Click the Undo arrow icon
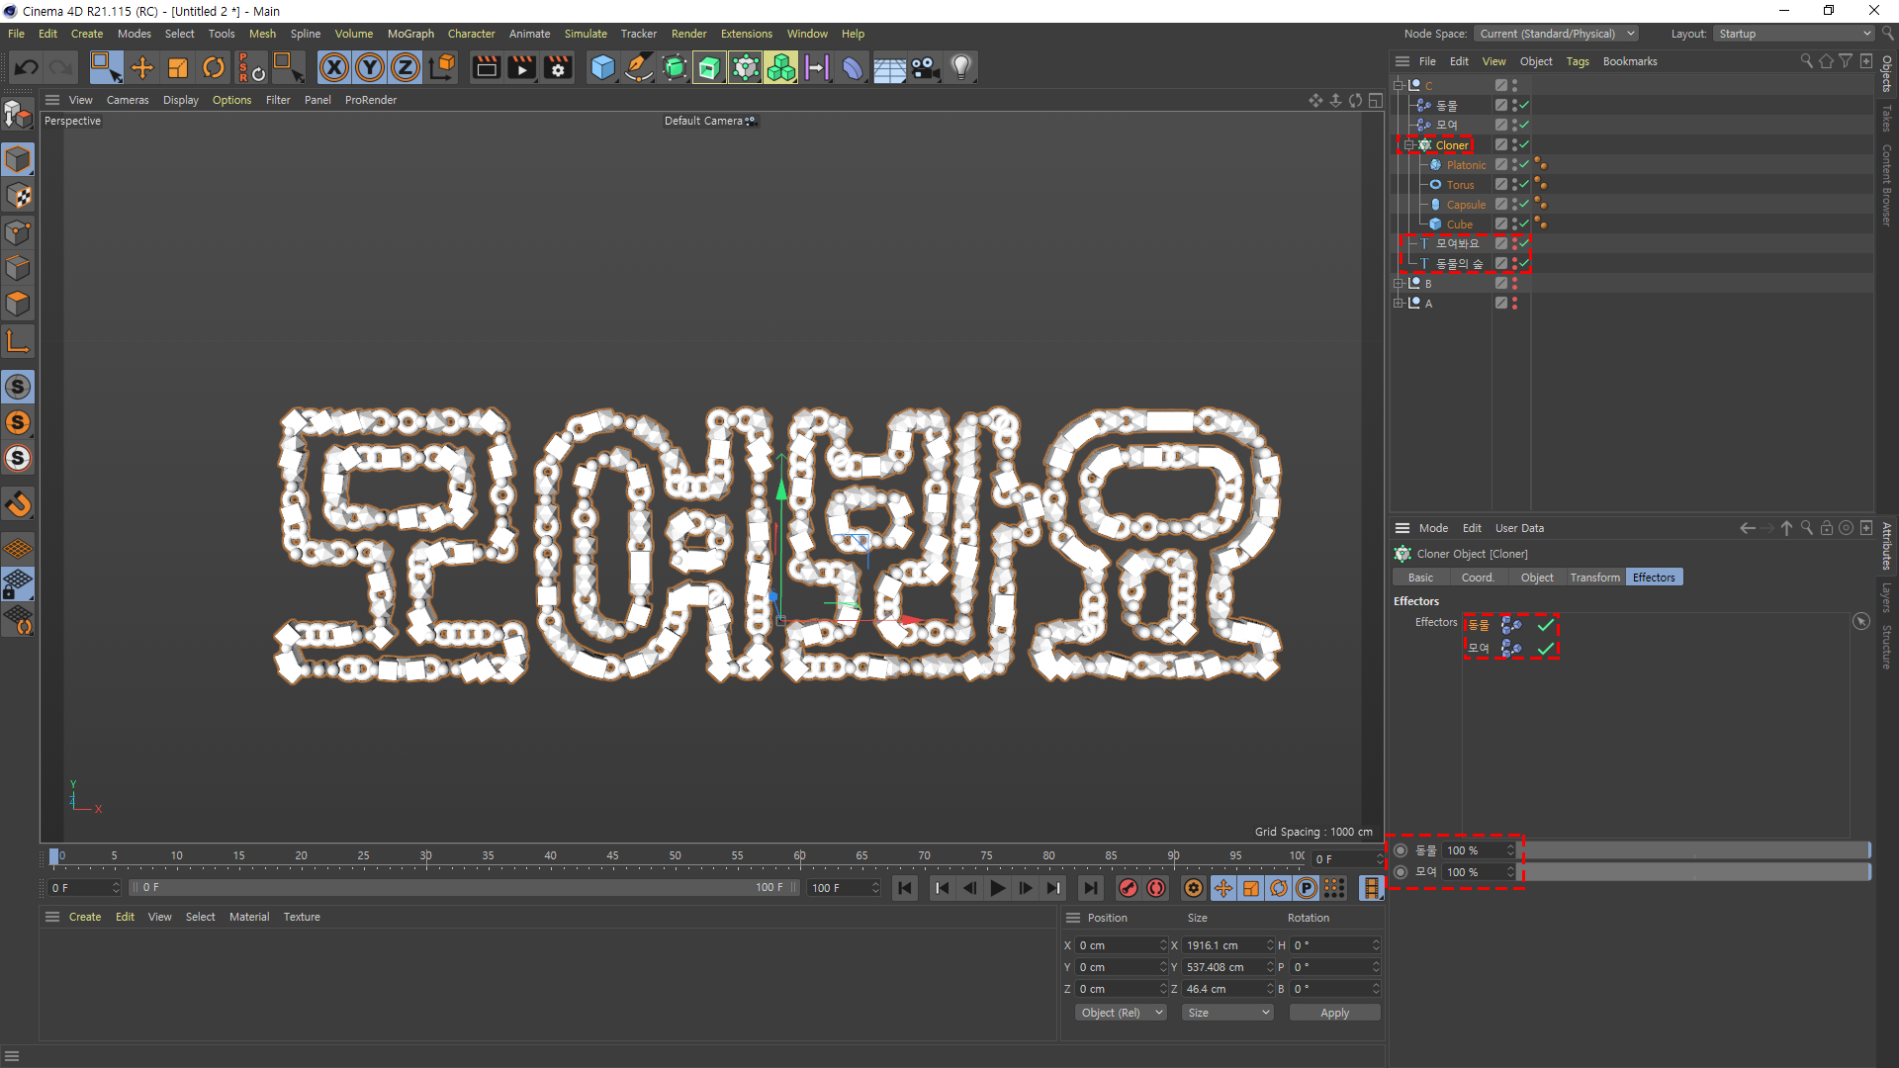1899x1068 pixels. pos(27,67)
